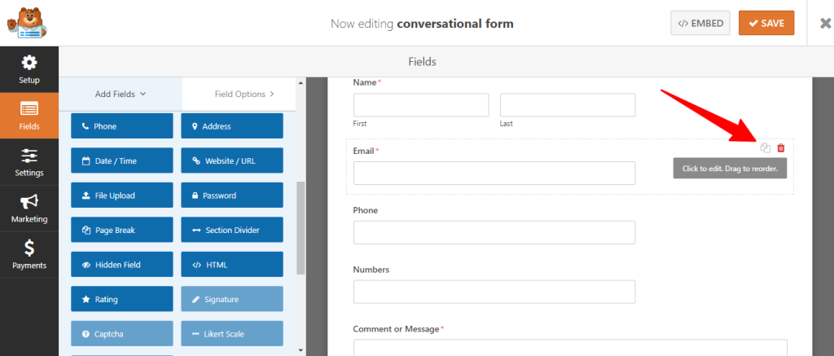834x356 pixels.
Task: Click the 'conversational form' title text
Action: pyautogui.click(x=454, y=24)
